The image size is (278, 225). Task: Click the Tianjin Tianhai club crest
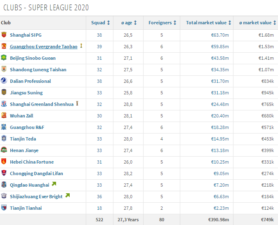[x=4, y=208]
